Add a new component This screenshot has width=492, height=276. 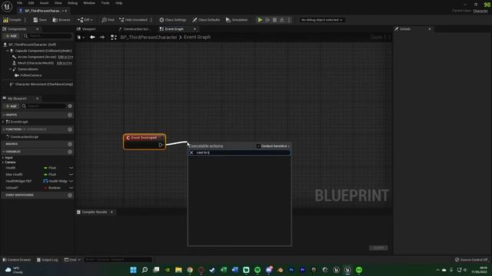(11, 36)
